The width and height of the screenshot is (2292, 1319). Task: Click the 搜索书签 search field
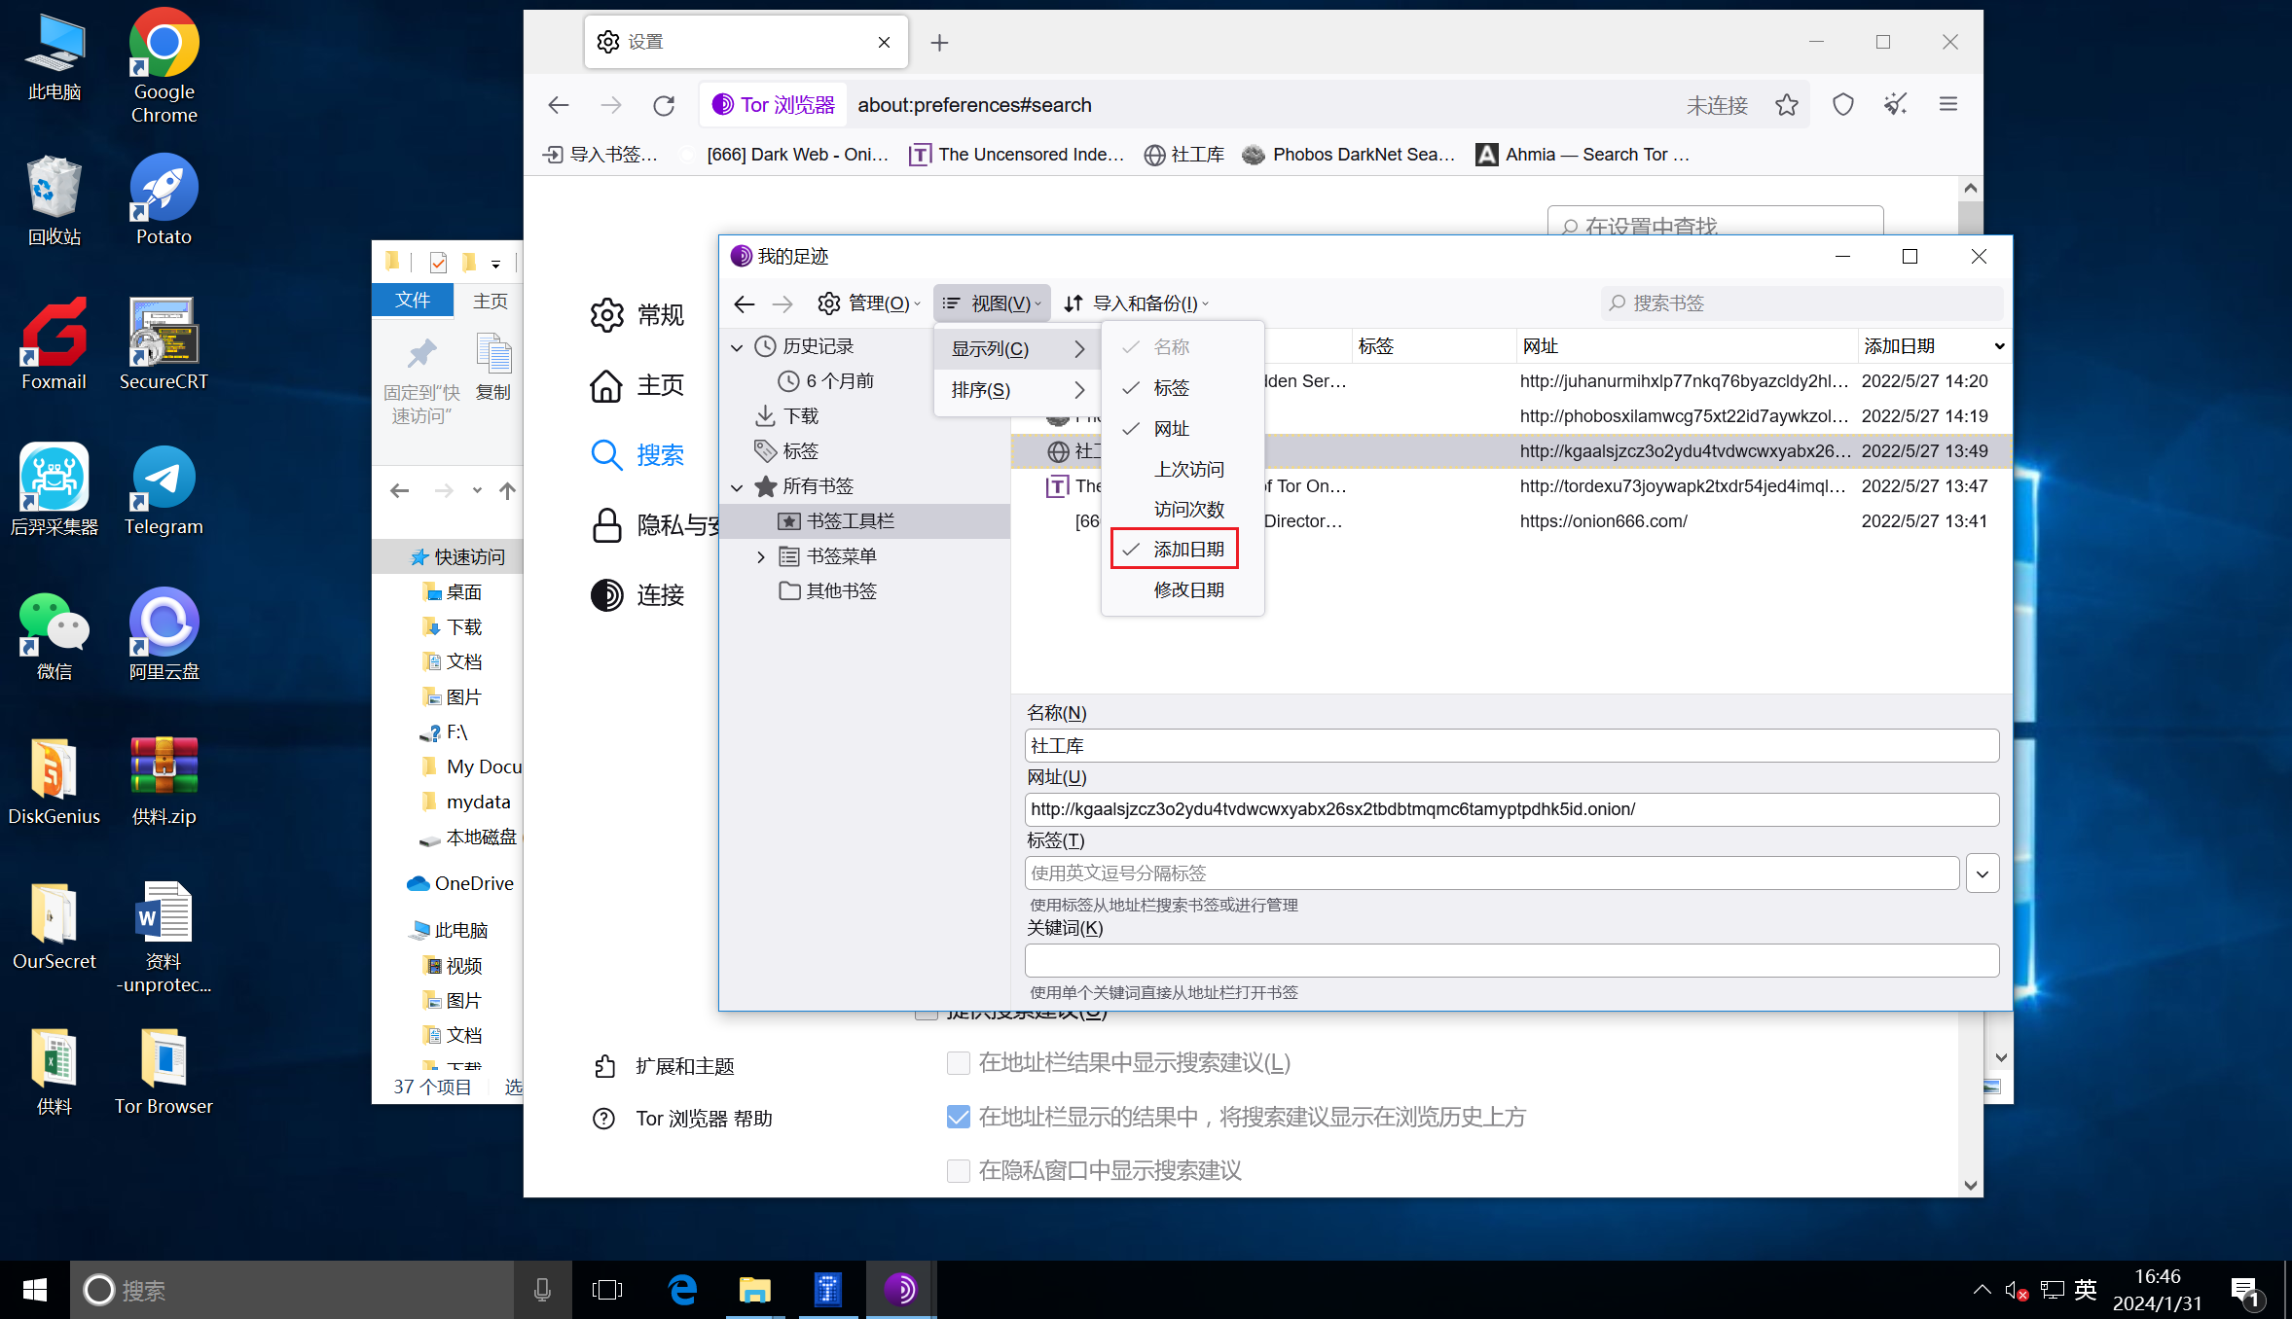pos(1802,303)
